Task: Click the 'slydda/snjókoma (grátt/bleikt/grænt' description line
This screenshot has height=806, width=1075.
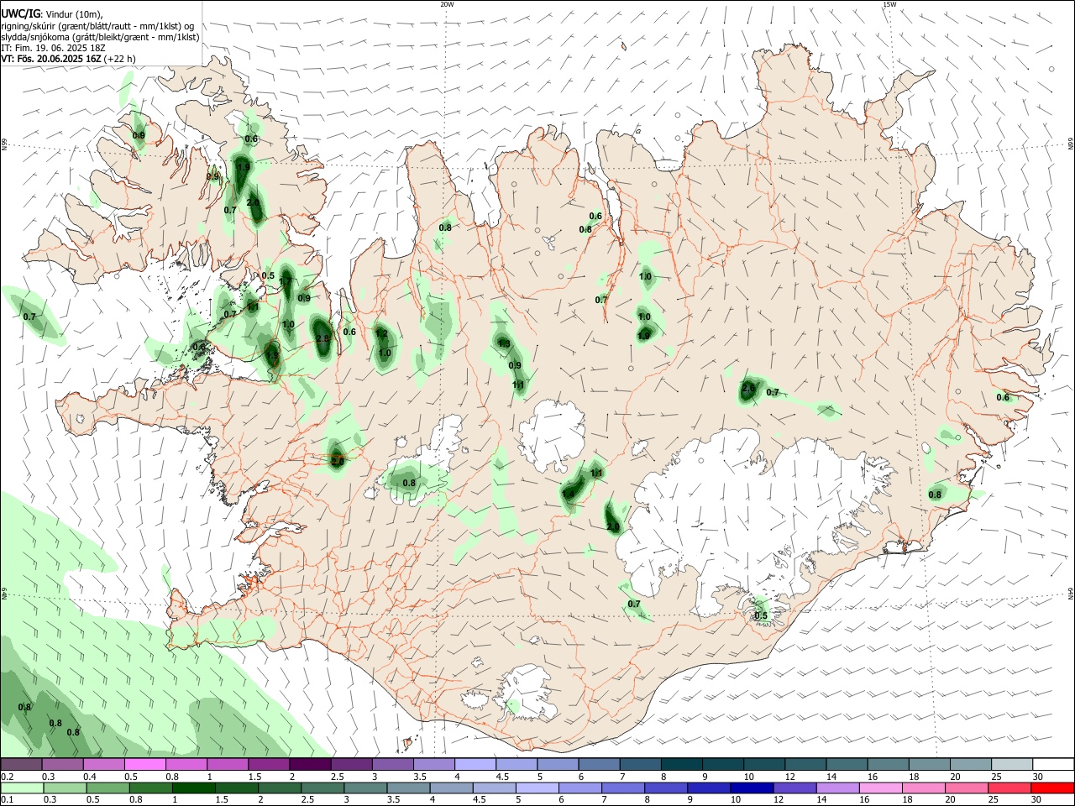Action: tap(100, 37)
